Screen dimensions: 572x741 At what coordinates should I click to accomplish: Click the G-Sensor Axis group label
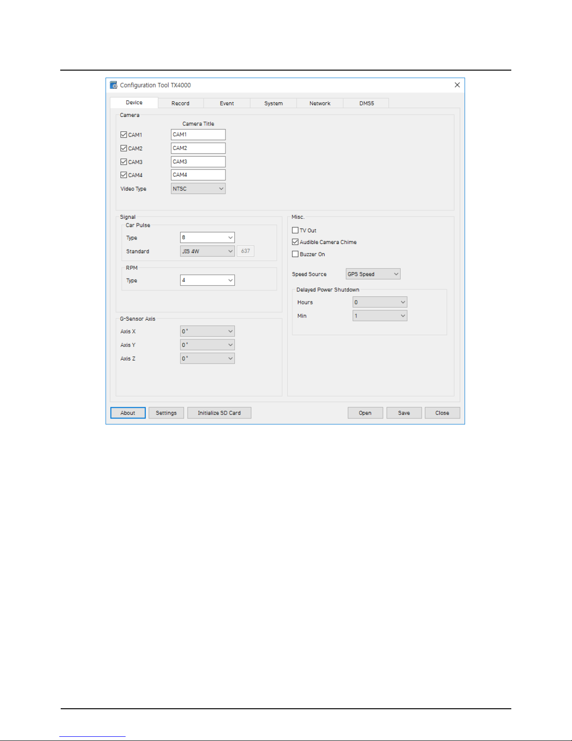(138, 319)
